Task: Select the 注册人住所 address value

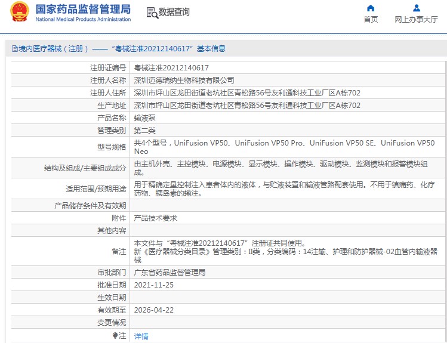Action: click(247, 93)
